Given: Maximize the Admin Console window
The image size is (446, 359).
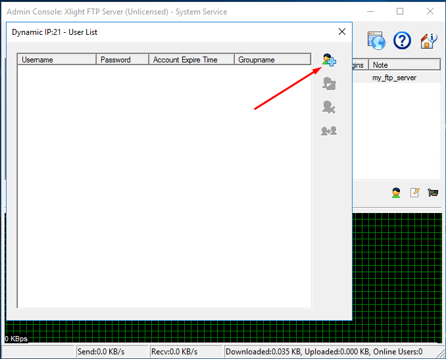Looking at the screenshot, I should [x=400, y=11].
